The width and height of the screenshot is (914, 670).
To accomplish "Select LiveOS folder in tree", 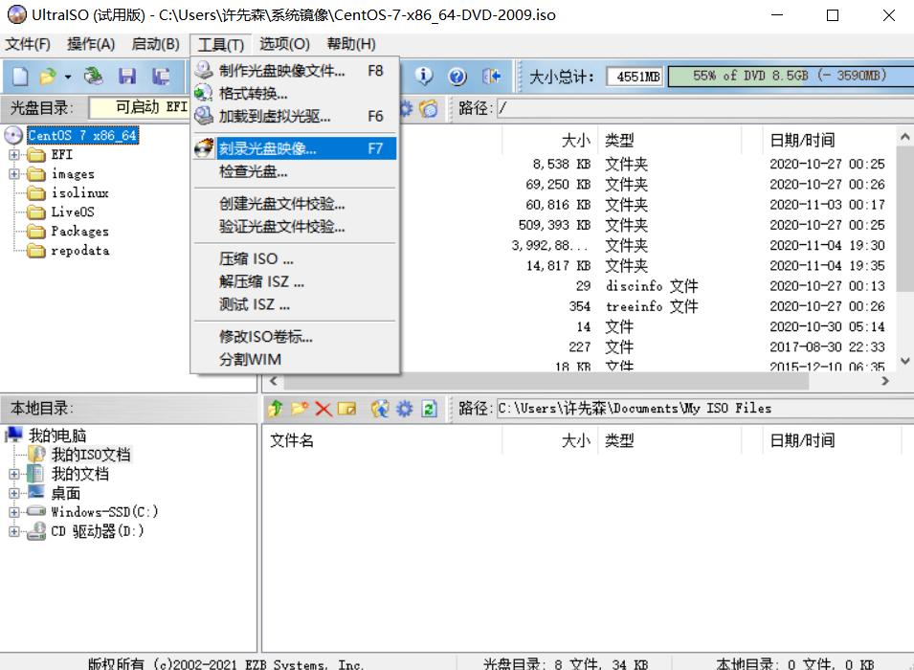I will (73, 212).
